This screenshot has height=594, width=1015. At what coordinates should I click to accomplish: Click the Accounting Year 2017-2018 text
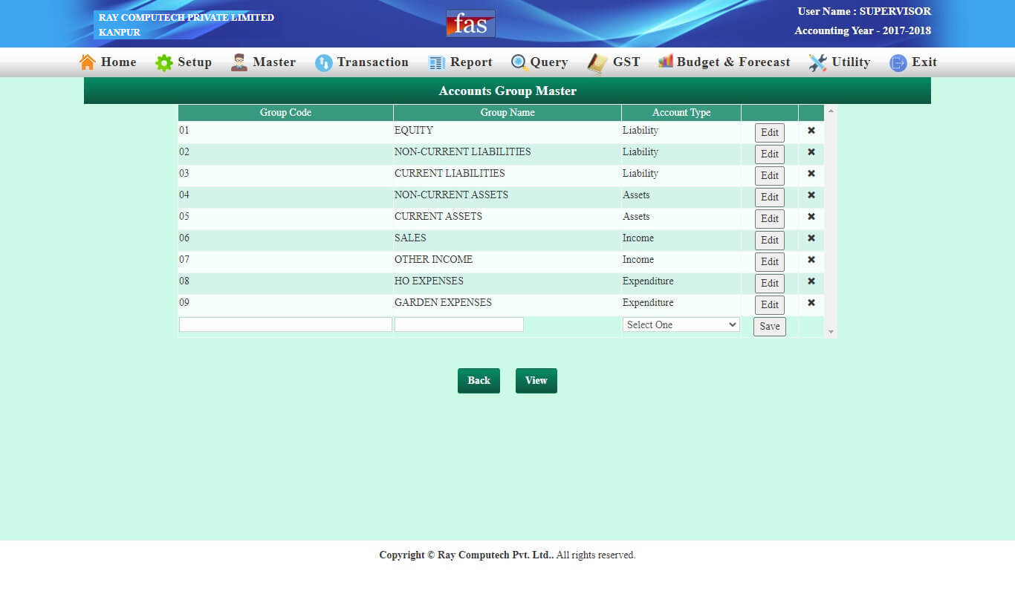tap(863, 30)
